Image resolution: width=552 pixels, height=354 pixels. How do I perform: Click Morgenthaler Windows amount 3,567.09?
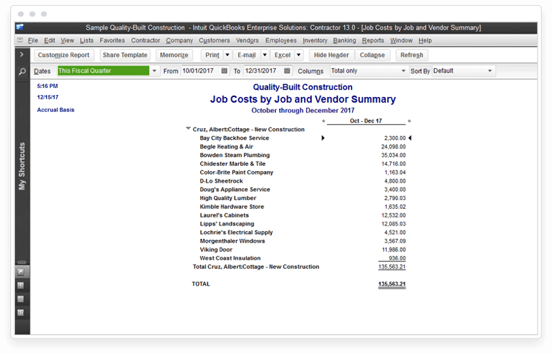click(394, 241)
